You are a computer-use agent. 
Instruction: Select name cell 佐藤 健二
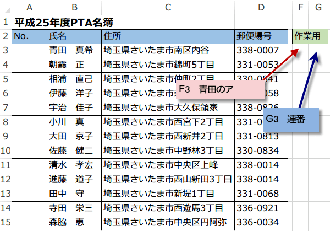point(74,151)
